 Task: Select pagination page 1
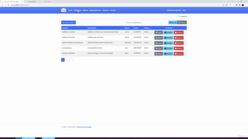point(63,60)
